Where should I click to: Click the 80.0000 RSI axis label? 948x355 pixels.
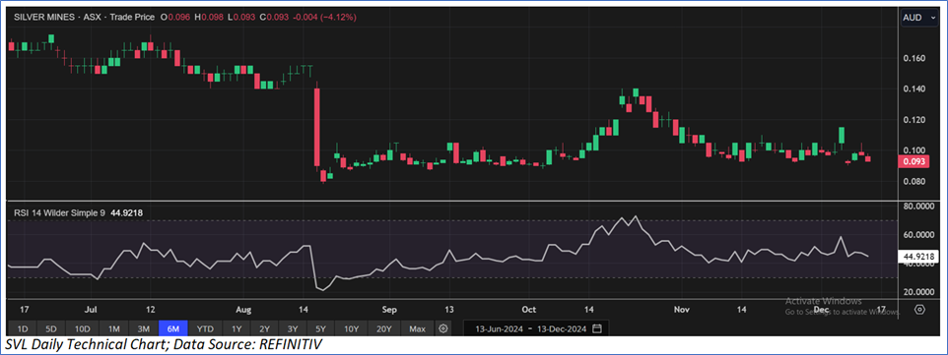(918, 207)
